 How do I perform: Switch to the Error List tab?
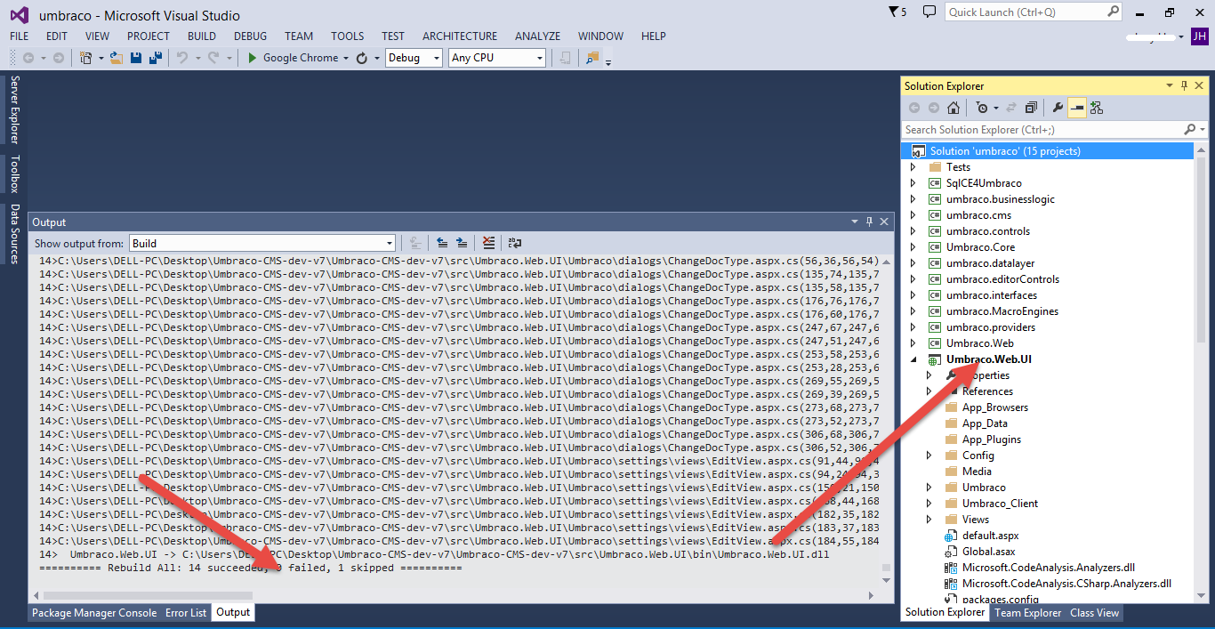pyautogui.click(x=186, y=613)
